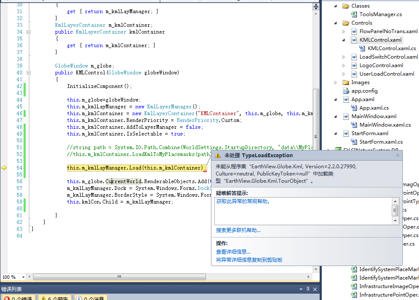This screenshot has width=419, height=300.
Task: Expand the Images folder node
Action: pos(336,82)
